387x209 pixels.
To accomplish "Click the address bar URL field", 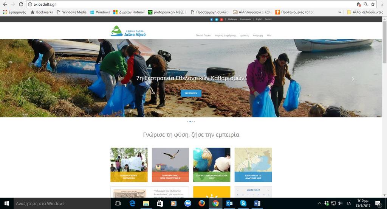I will click(x=192, y=4).
